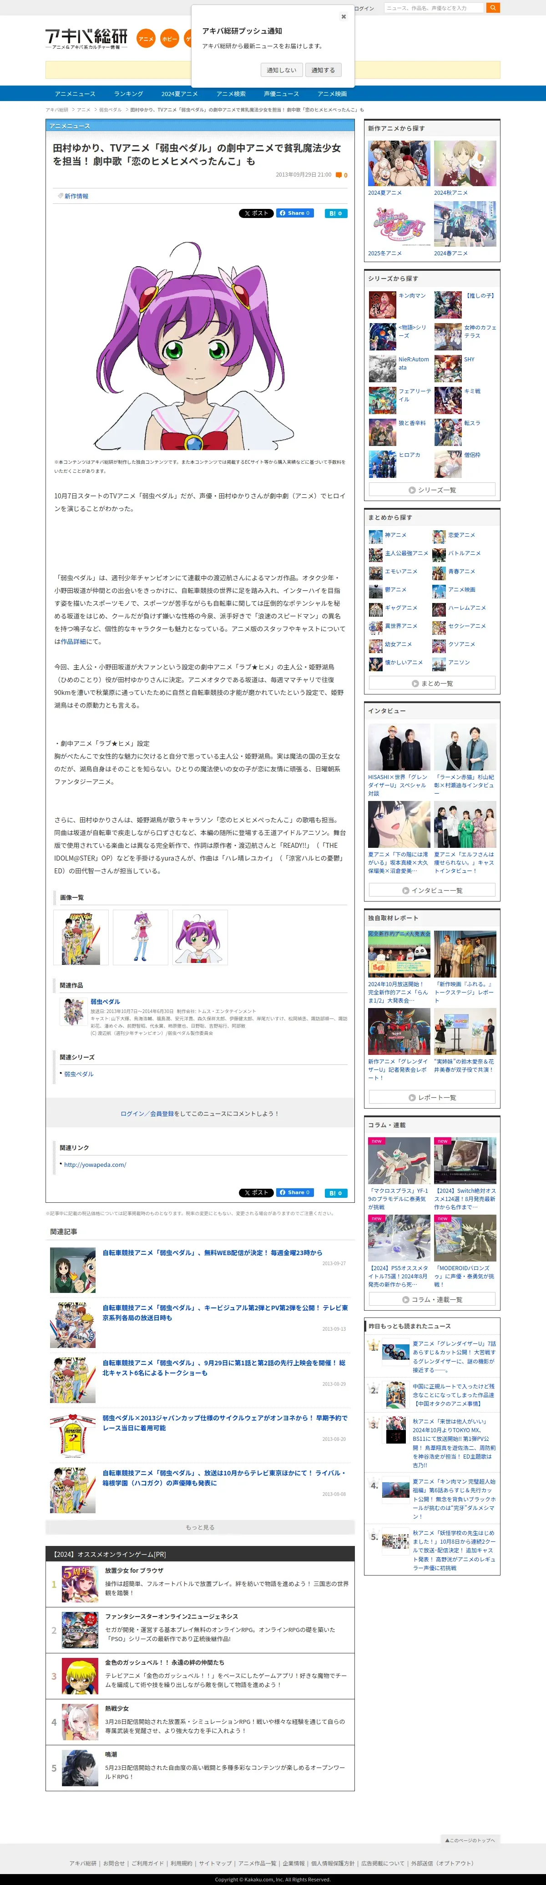Click the top Facebook Share button
The image size is (546, 1885).
click(295, 214)
